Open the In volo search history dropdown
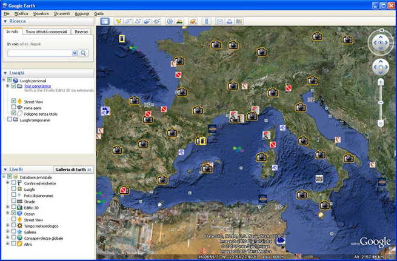The height and width of the screenshot is (261, 397). point(75,53)
